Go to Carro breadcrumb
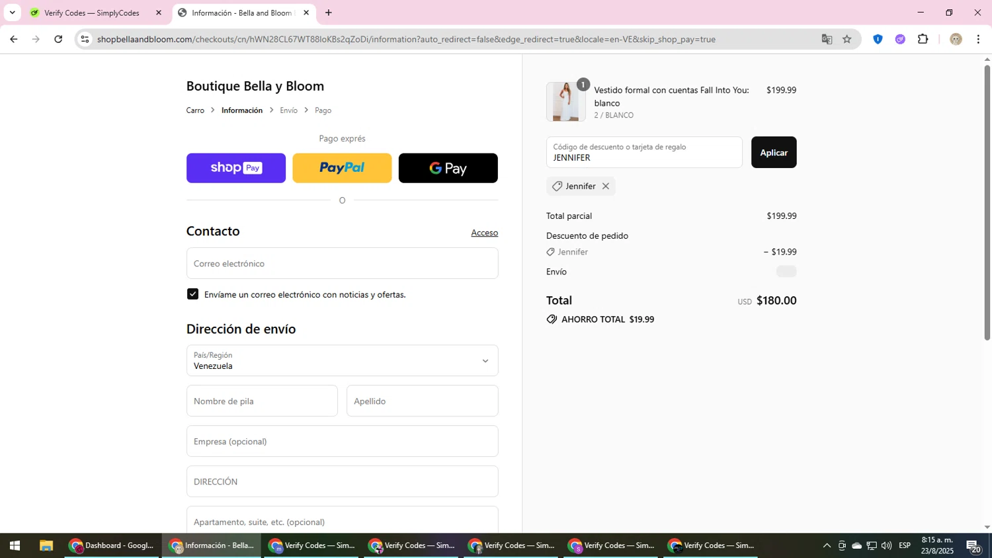Screen dimensions: 992x558 195,110
